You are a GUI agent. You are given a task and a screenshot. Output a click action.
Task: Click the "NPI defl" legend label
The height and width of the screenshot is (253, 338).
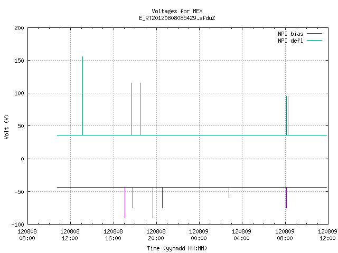point(290,41)
